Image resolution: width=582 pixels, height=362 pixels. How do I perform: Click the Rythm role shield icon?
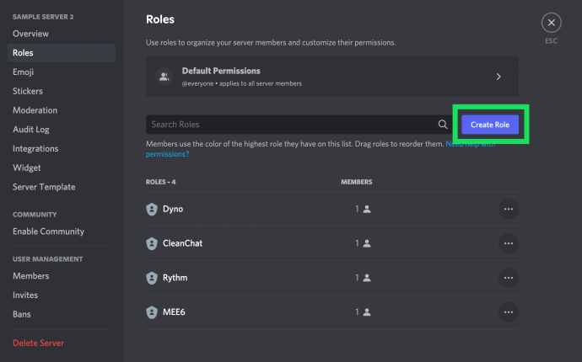pos(152,277)
